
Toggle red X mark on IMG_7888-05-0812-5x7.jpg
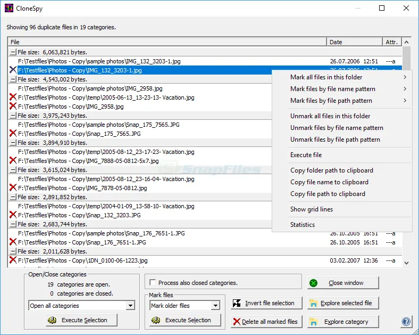[x=13, y=160]
